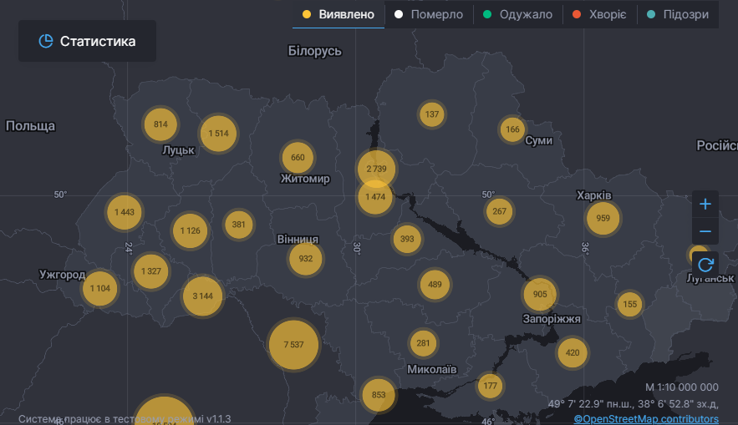
Task: Click the 1 443 cluster marker
Action: tap(125, 212)
